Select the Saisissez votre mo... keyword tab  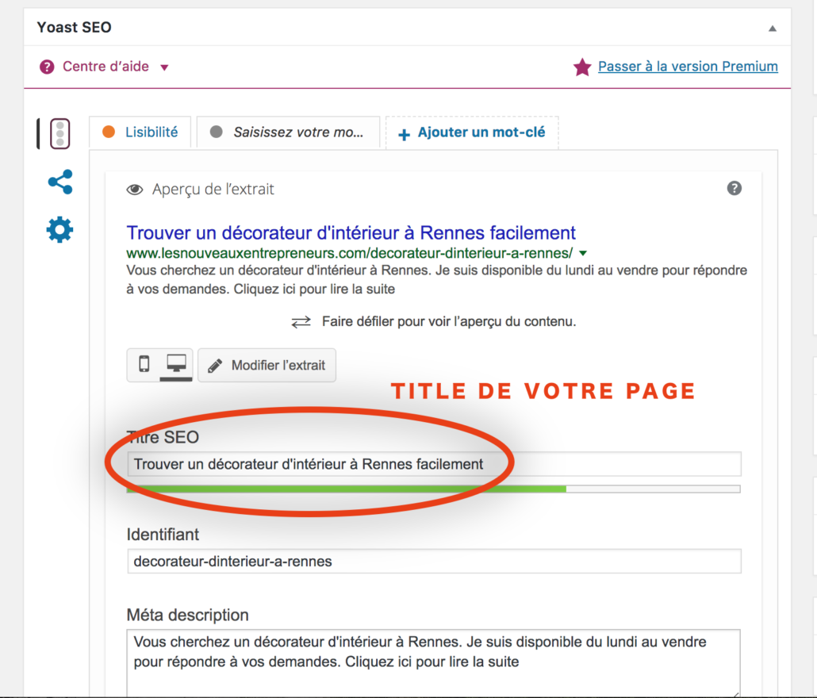288,132
